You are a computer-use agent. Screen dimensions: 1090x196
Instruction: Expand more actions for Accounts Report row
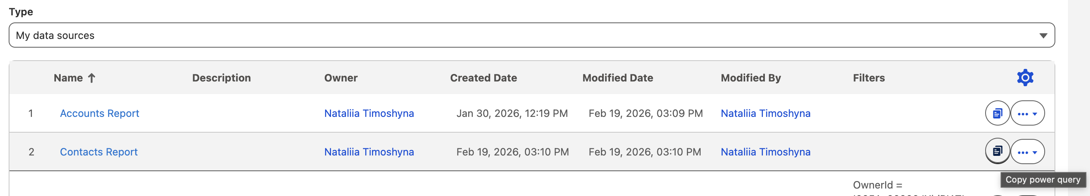pyautogui.click(x=1027, y=113)
